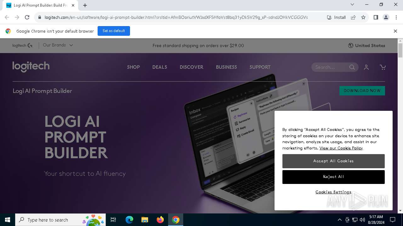The width and height of the screenshot is (403, 226).
Task: Open the SHOP menu
Action: click(133, 67)
